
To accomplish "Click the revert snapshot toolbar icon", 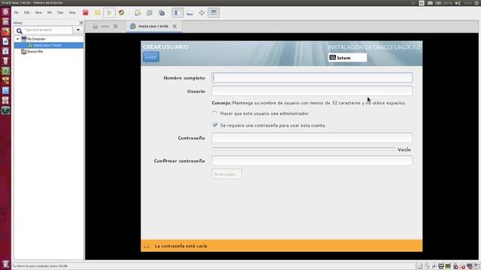I will point(150,13).
